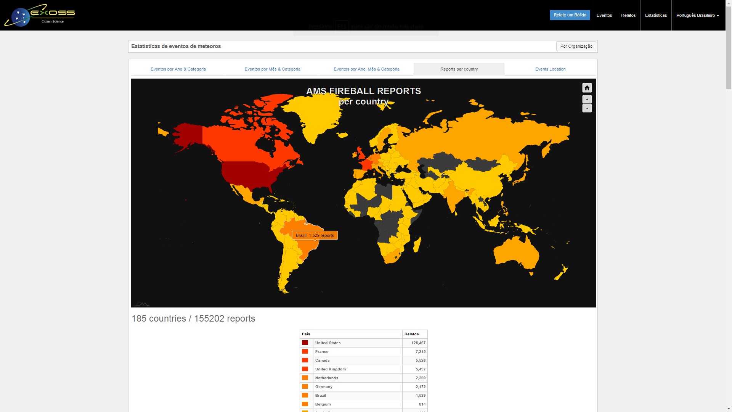732x412 pixels.
Task: Open the Eventos menu item
Action: [x=604, y=15]
